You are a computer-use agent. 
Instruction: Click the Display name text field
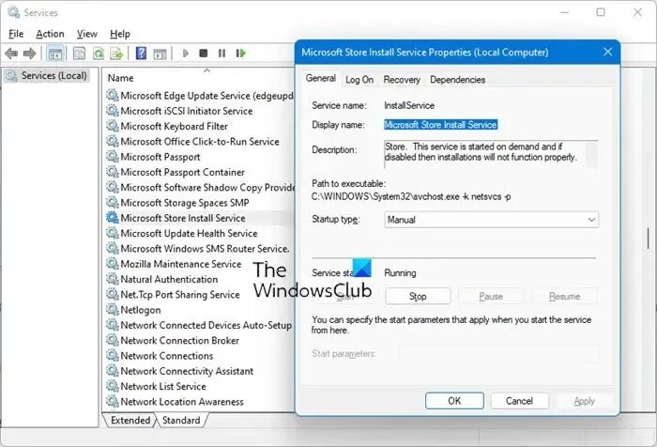(441, 125)
